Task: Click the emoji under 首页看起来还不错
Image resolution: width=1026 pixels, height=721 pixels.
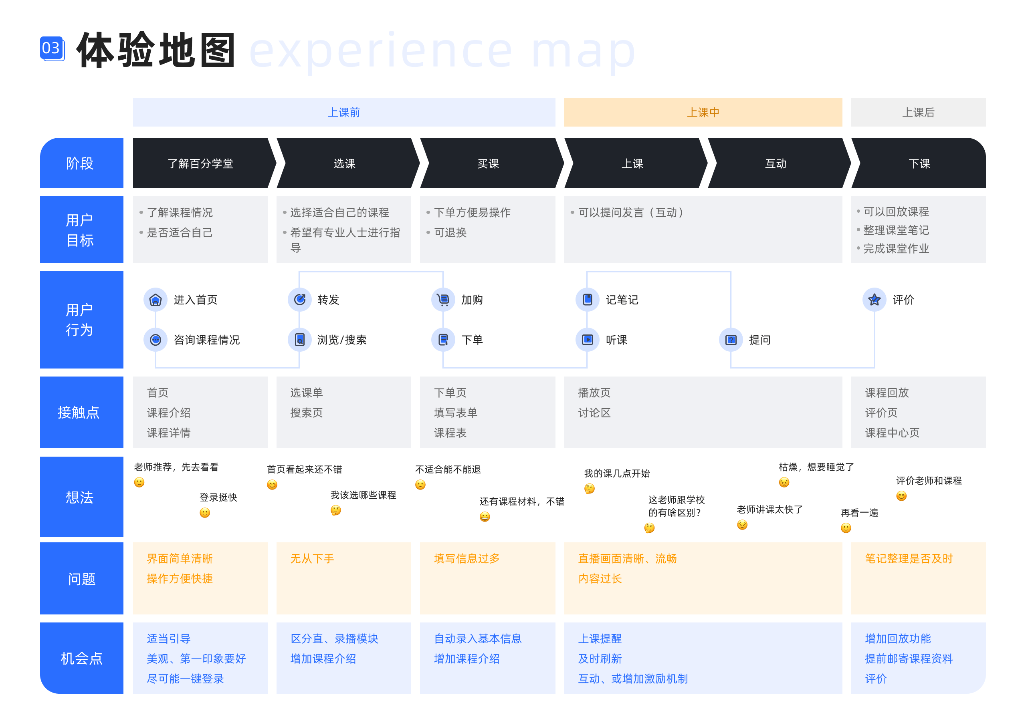Action: [x=272, y=485]
